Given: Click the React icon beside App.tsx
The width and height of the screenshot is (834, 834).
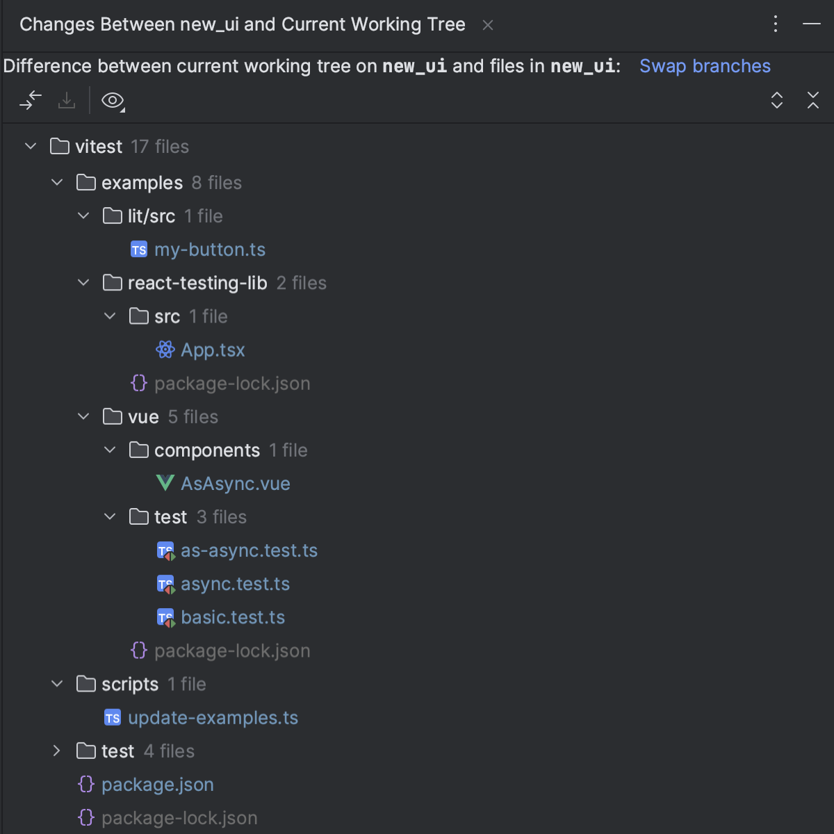Looking at the screenshot, I should [165, 350].
